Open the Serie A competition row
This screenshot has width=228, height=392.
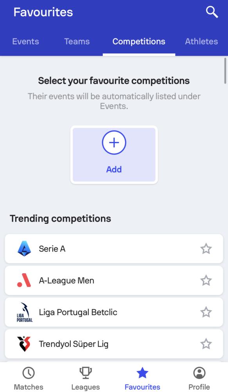coord(114,249)
